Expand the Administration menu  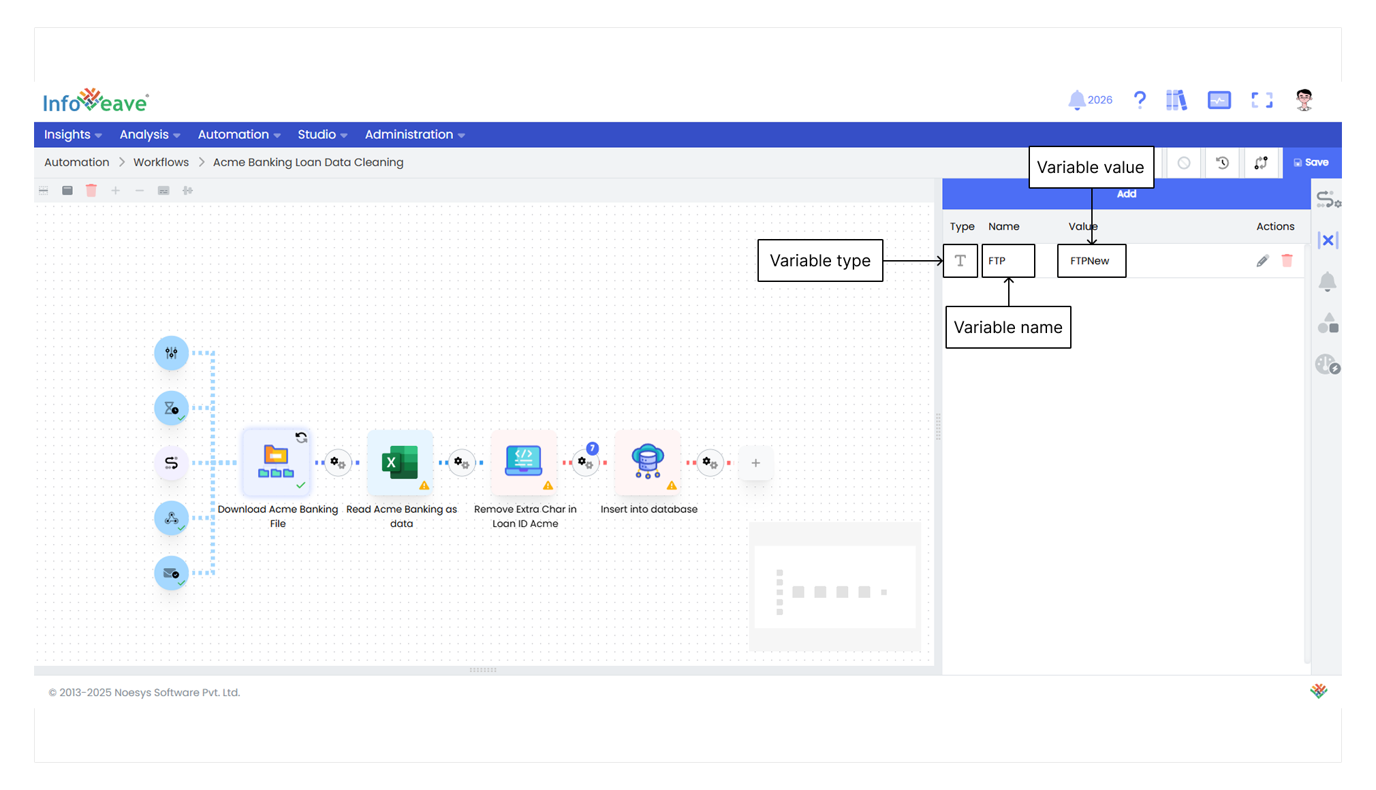[415, 135]
